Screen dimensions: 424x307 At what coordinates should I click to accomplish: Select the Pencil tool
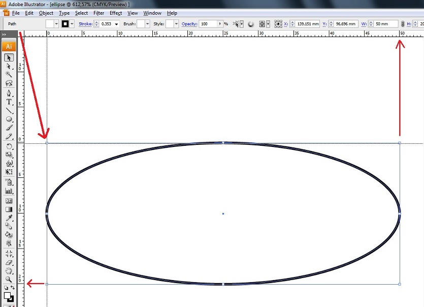[x=9, y=136]
